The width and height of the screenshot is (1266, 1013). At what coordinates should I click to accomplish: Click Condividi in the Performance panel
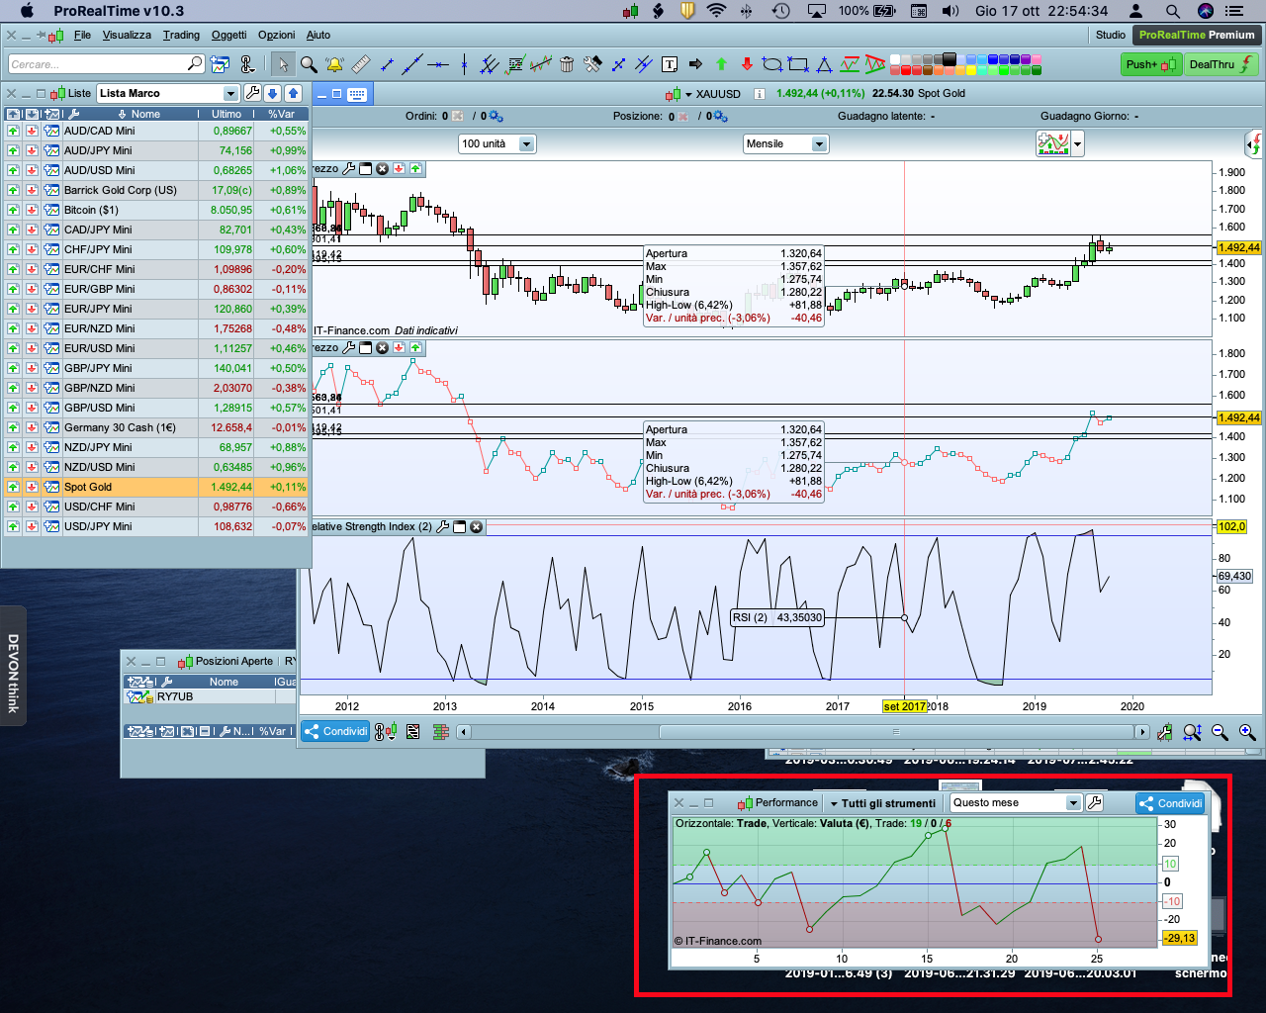pyautogui.click(x=1172, y=803)
